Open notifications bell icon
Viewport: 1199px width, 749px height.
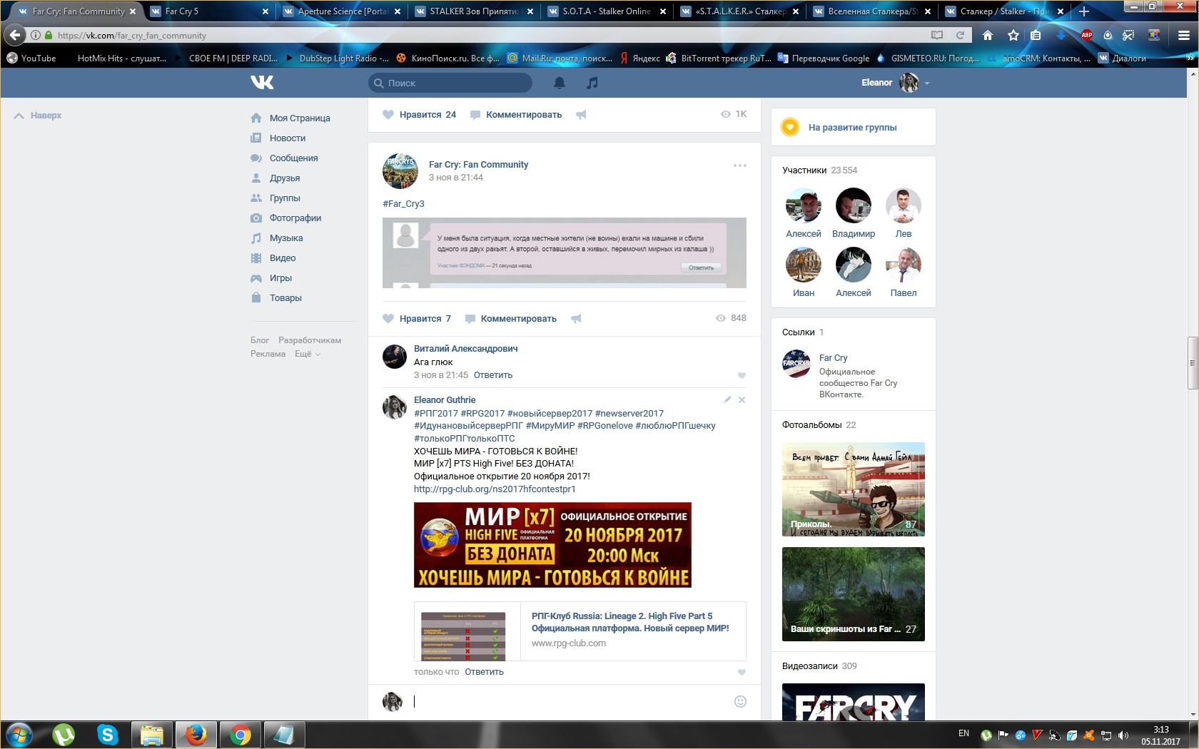560,83
